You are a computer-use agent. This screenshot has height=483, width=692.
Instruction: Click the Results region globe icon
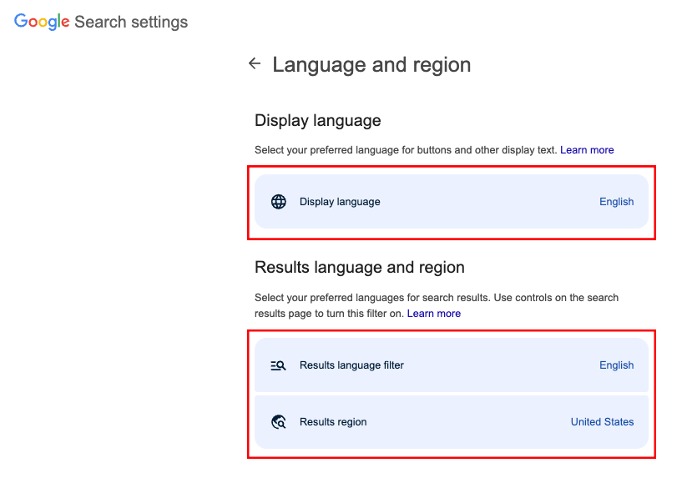tap(279, 422)
